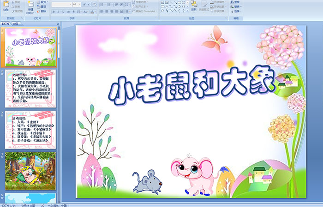
Task: Click the Replace (替换) icon
Action: 235,7
